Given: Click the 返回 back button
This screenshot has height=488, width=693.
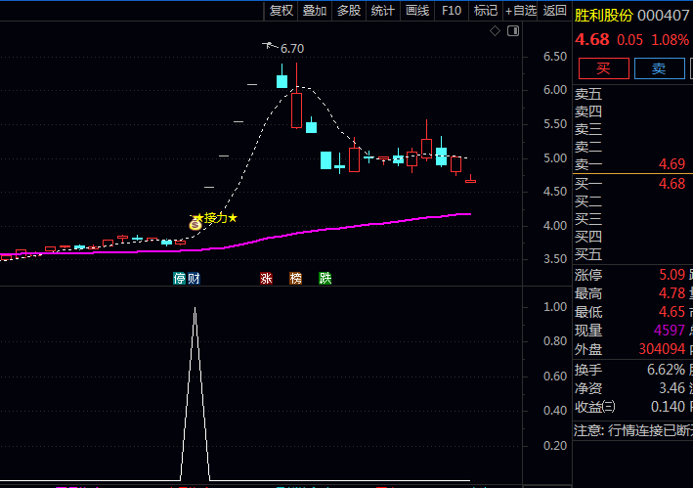Looking at the screenshot, I should 554,11.
